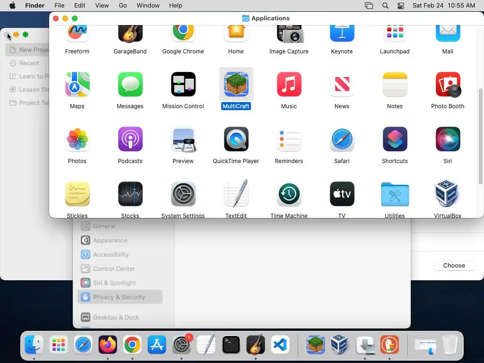Open Spotlight search in the menu bar
Viewport: 484px width, 363px height.
[x=385, y=6]
